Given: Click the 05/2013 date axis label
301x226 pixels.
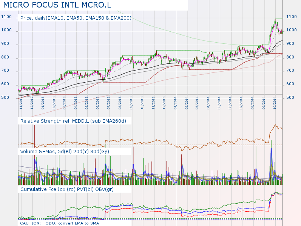Looking at the screenshot, I should [x=86, y=103].
